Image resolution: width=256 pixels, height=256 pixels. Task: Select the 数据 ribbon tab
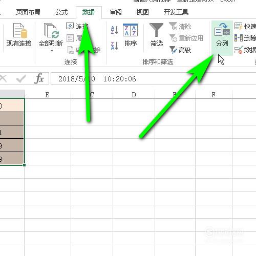89,12
